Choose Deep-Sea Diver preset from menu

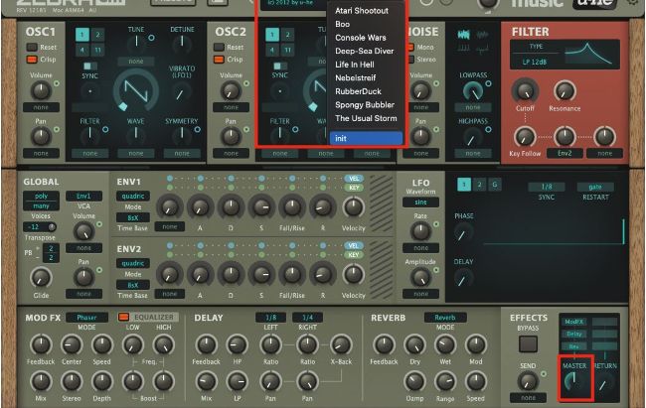point(364,51)
